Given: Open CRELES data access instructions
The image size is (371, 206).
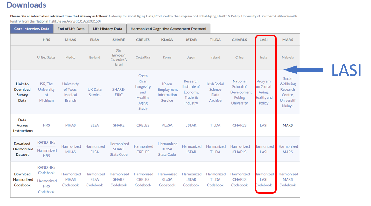Looking at the screenshot, I should point(143,125).
